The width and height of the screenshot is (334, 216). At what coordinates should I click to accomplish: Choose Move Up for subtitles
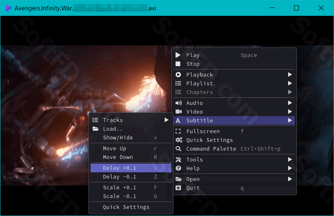pos(131,149)
